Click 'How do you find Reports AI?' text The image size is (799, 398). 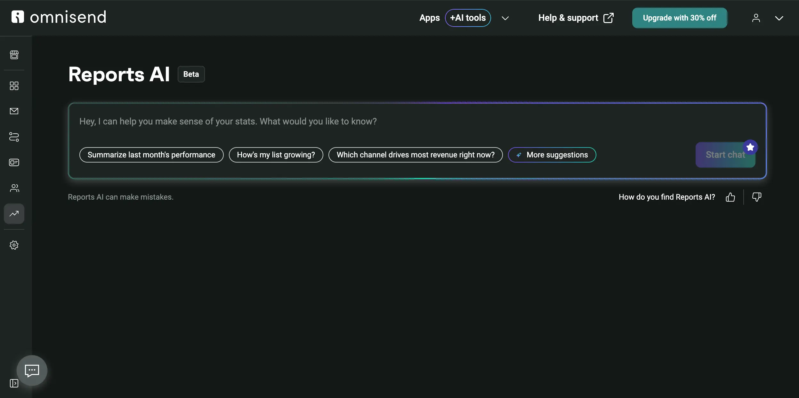tap(667, 197)
